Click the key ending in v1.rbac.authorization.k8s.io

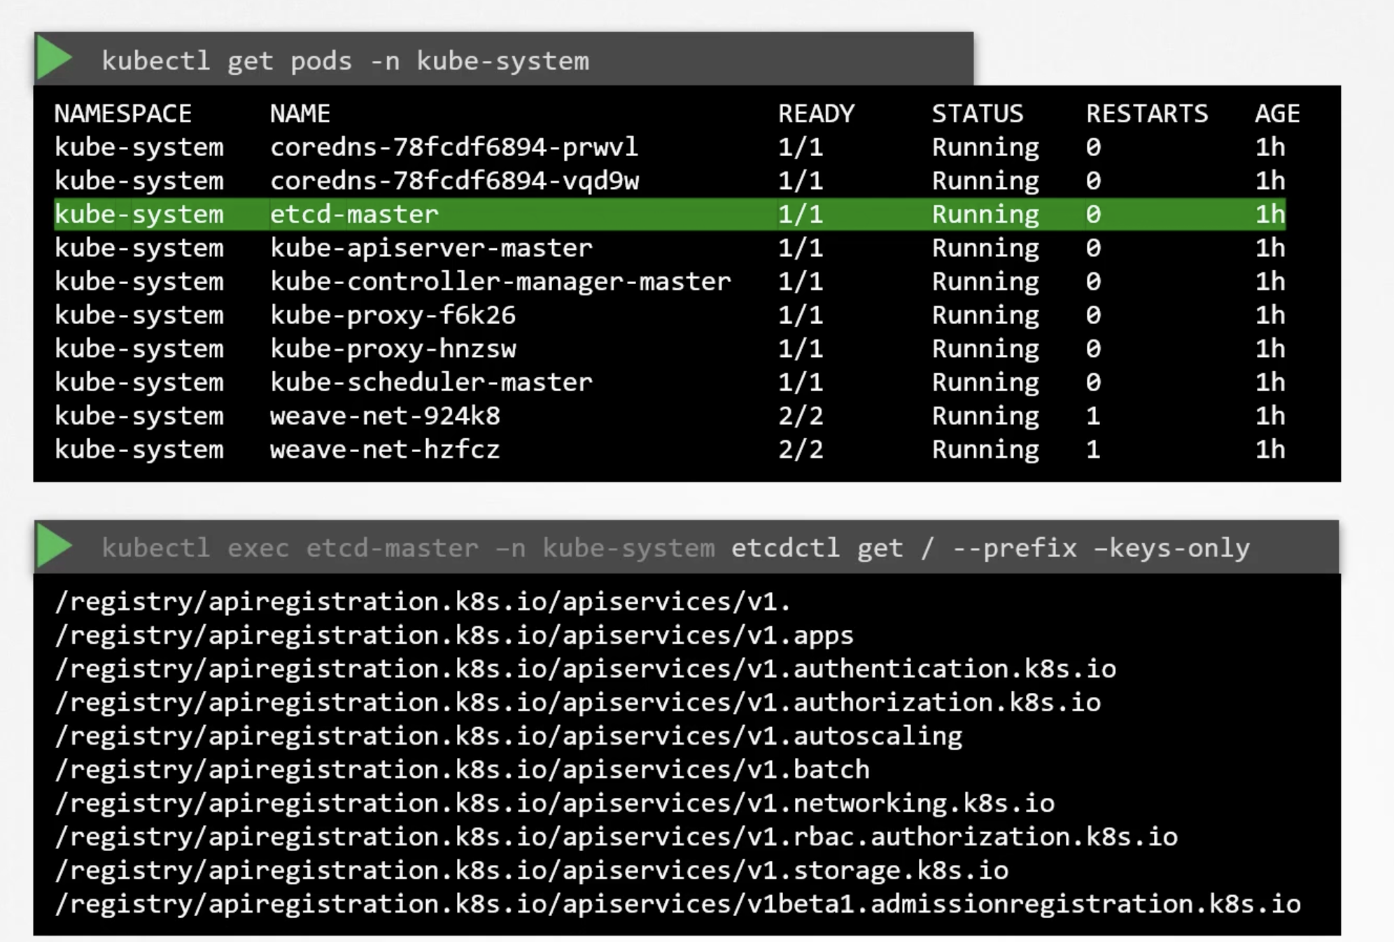click(616, 837)
